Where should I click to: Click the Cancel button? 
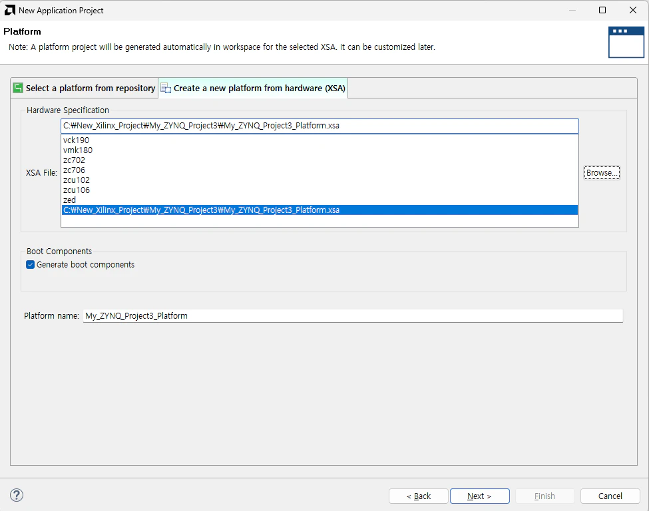pos(610,496)
